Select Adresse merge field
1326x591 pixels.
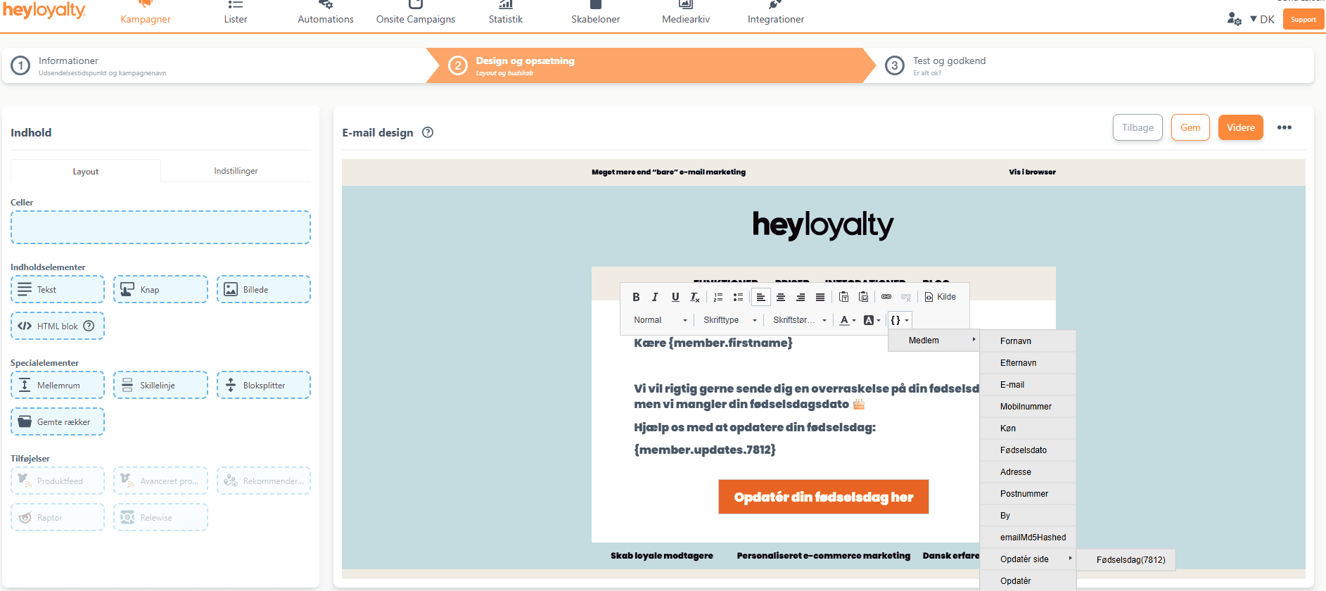(x=1028, y=472)
